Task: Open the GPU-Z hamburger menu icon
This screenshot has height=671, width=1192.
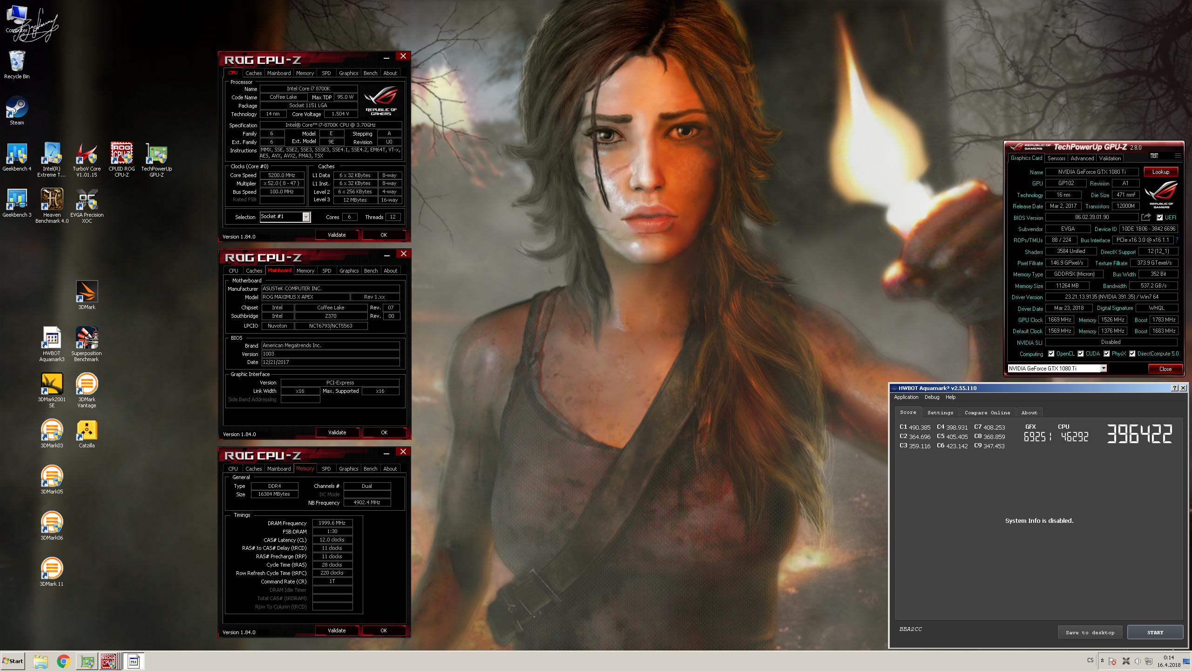Action: (1178, 156)
